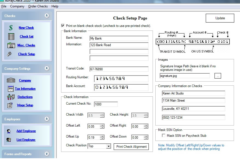Click the Wage Setup clipboard icon

tap(10, 105)
